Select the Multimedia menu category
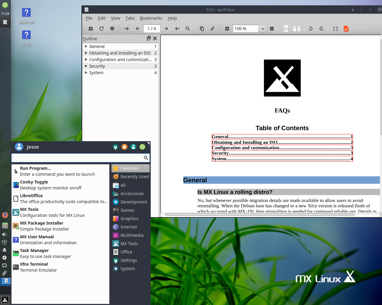 coord(131,235)
